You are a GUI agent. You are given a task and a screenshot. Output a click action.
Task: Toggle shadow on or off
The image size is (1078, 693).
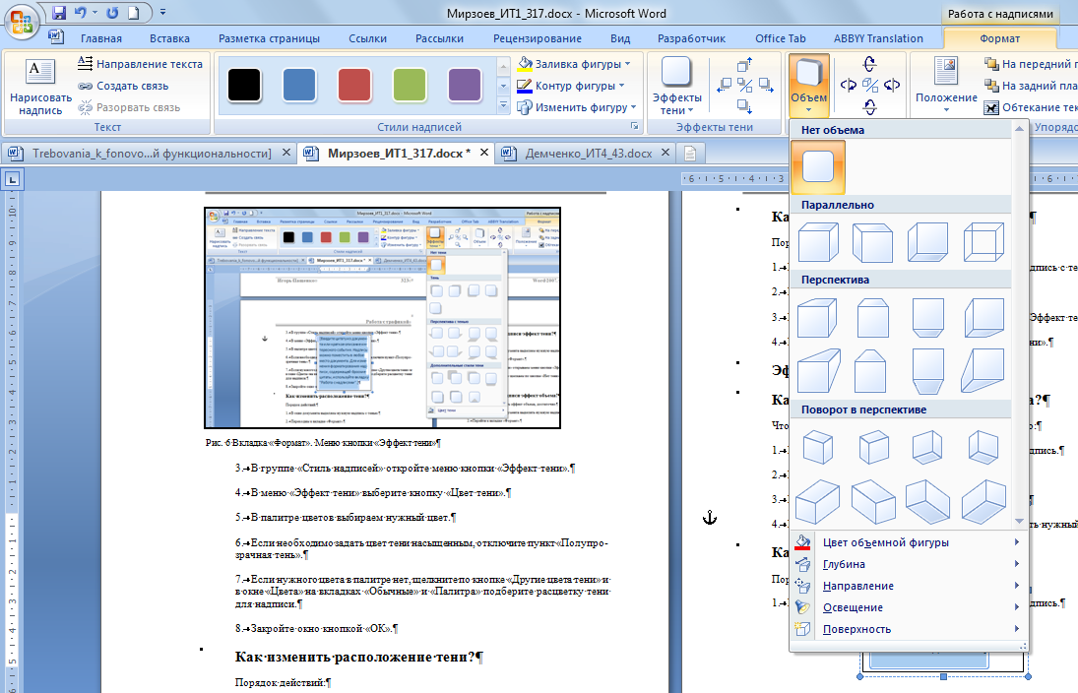[x=744, y=86]
